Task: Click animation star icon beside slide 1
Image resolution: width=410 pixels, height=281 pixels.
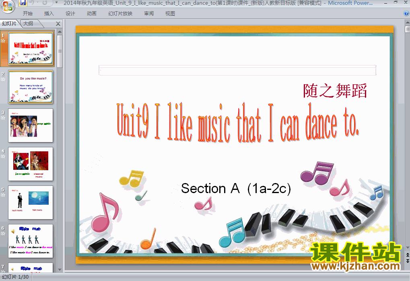Action: (x=3, y=41)
